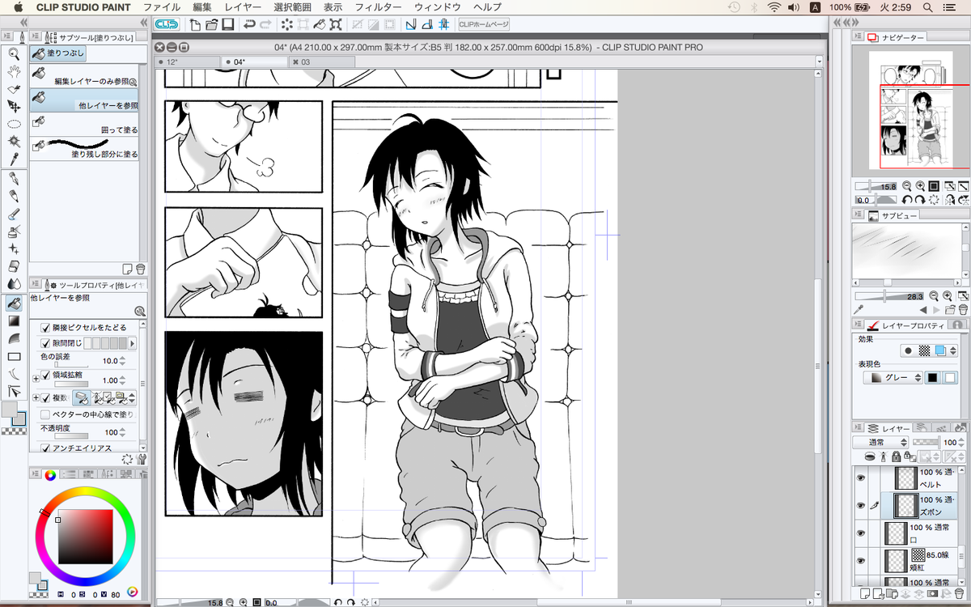Screen dimensions: 971x607
Task: Click the new file icon
Action: (x=195, y=24)
